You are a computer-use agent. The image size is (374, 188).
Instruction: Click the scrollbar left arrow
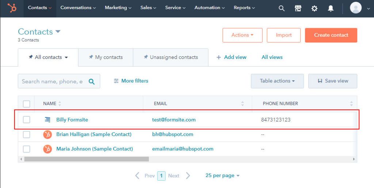[21, 159]
